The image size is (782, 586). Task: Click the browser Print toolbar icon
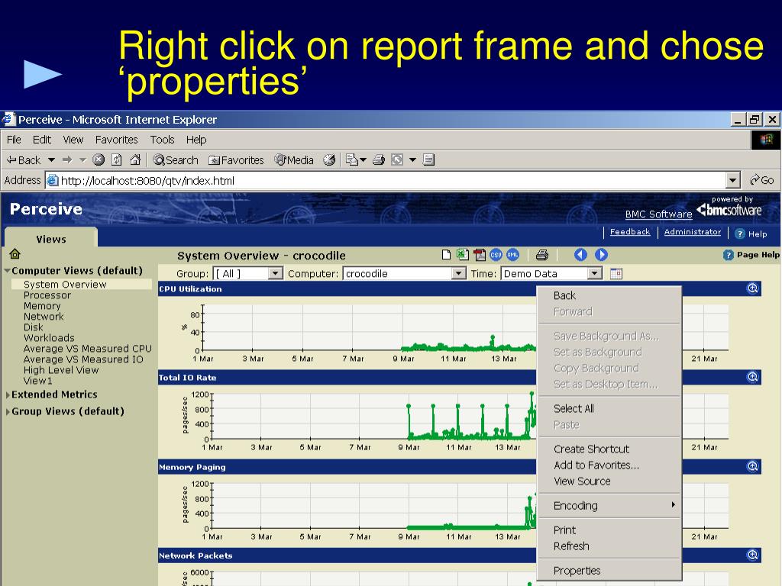point(379,160)
